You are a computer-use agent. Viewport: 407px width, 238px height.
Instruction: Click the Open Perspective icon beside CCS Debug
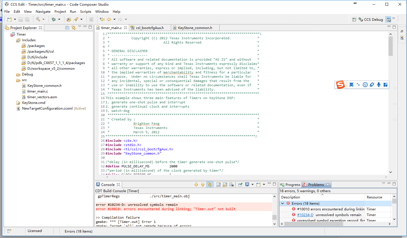pos(354,20)
